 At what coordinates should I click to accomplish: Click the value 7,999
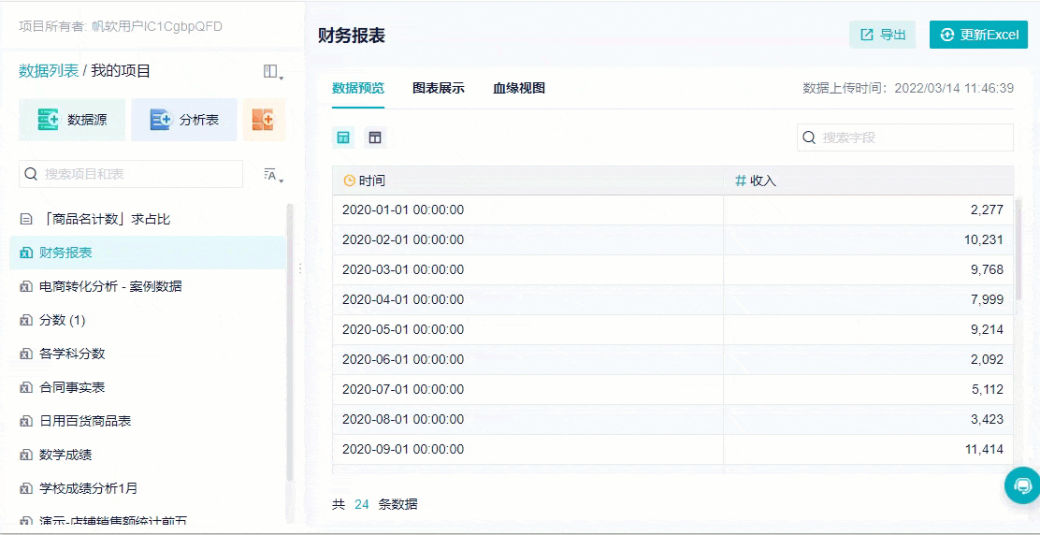click(x=987, y=299)
